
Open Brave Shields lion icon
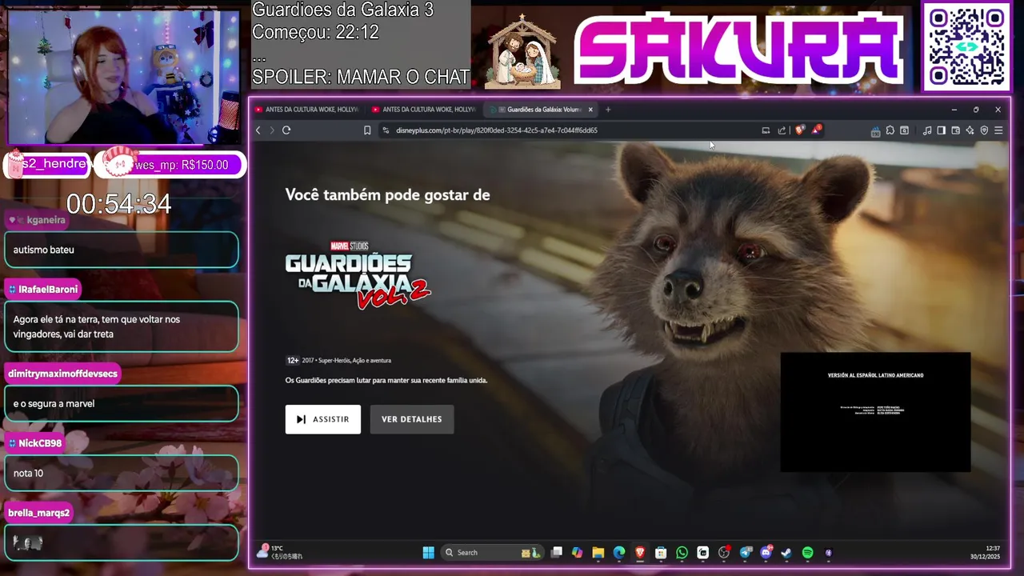click(x=799, y=130)
